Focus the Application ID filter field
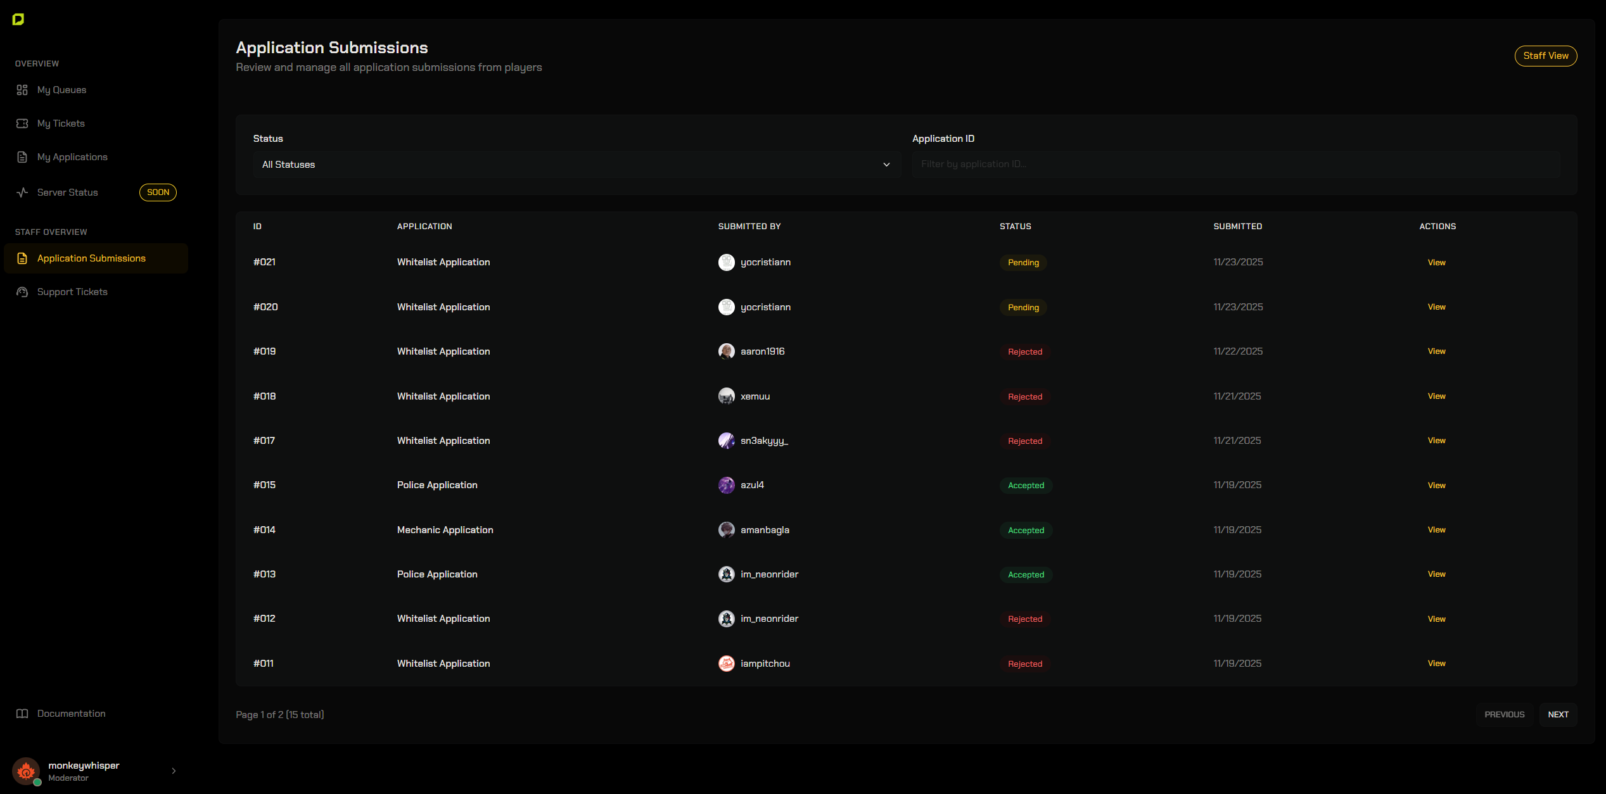 click(1235, 164)
